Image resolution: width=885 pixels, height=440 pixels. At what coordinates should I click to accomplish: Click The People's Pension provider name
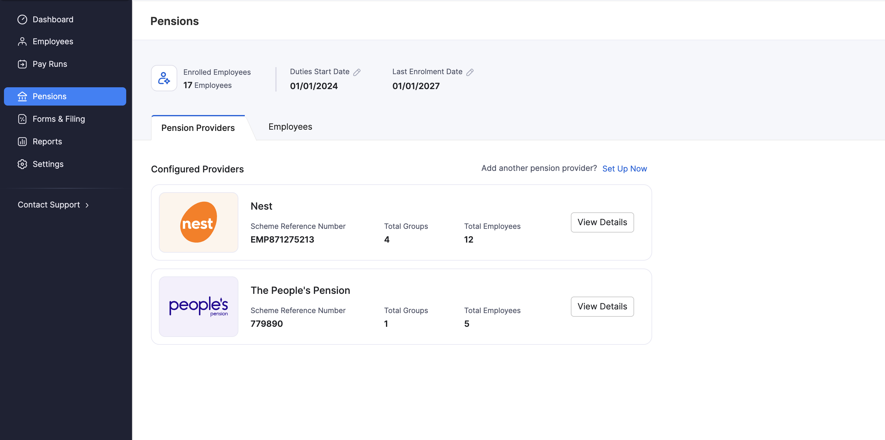pyautogui.click(x=300, y=290)
